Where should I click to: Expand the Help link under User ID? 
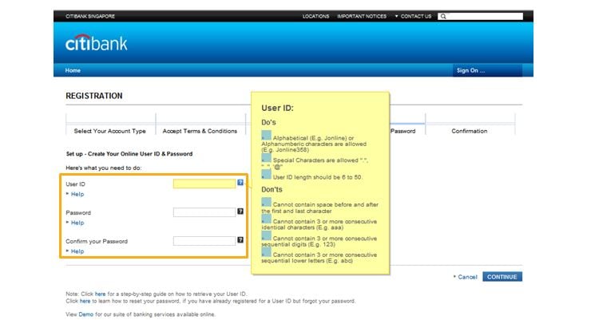77,194
